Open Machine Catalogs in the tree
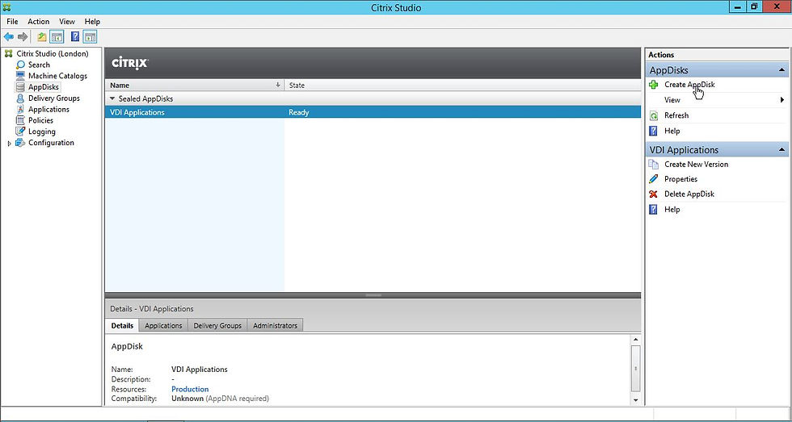 (x=57, y=76)
